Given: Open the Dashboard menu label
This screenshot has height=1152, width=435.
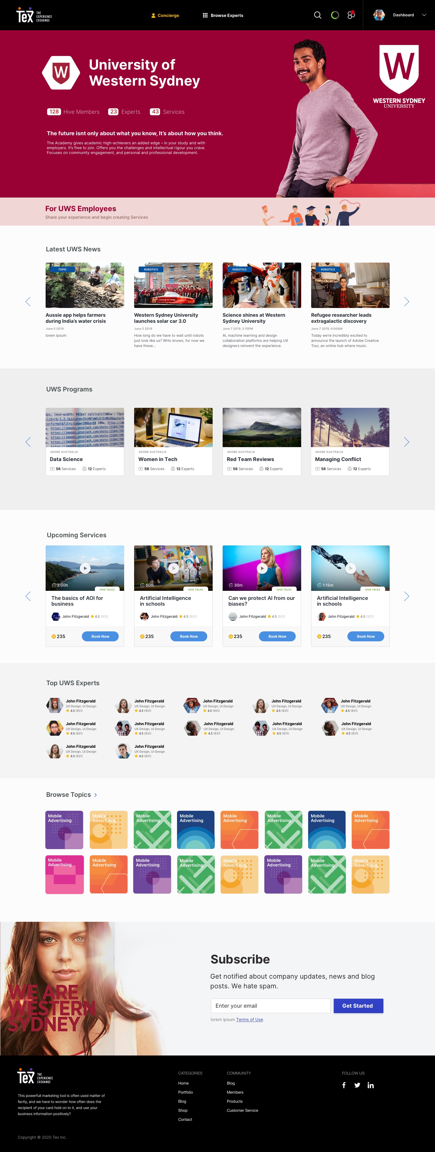Looking at the screenshot, I should (403, 15).
